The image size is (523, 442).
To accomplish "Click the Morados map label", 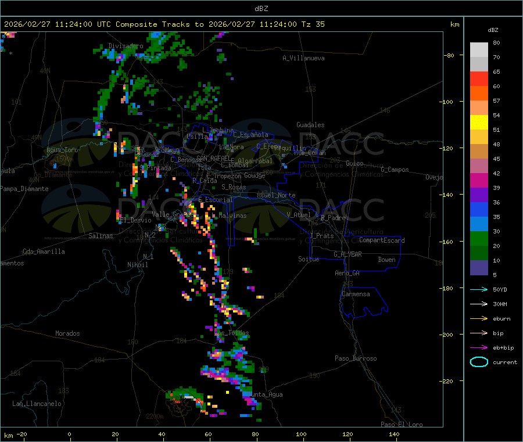I will pos(67,333).
